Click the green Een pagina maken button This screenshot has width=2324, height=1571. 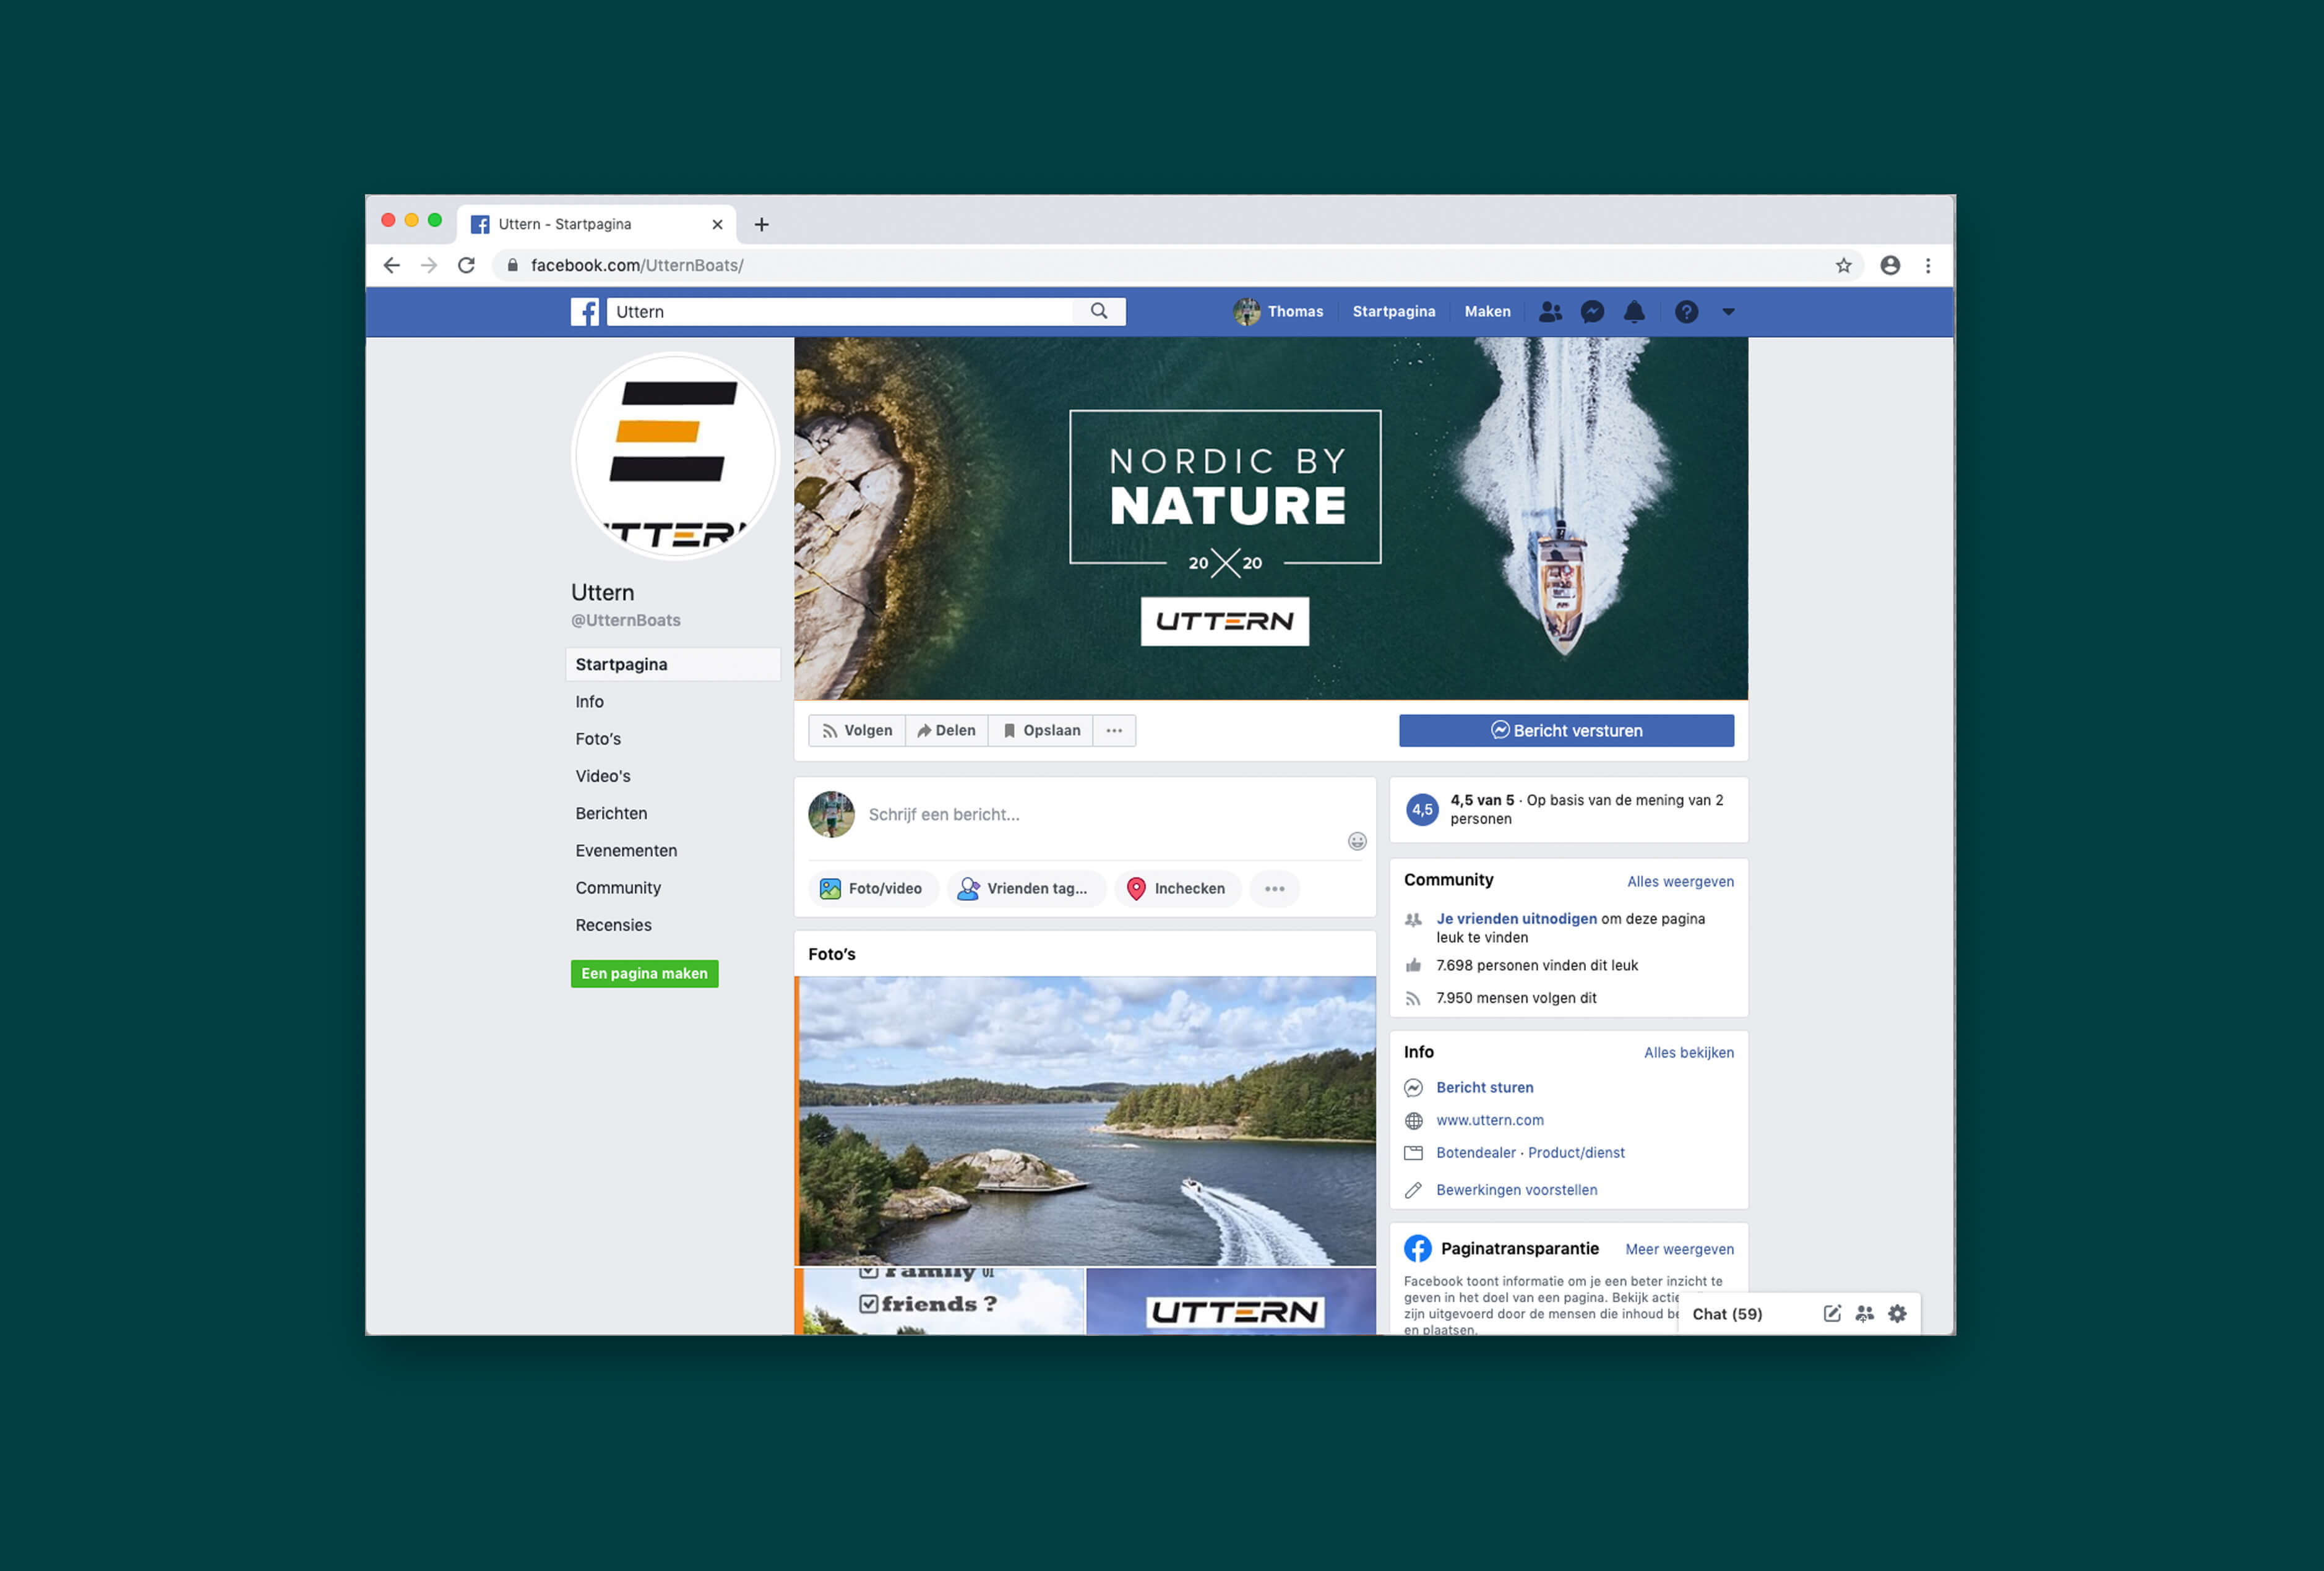point(644,974)
